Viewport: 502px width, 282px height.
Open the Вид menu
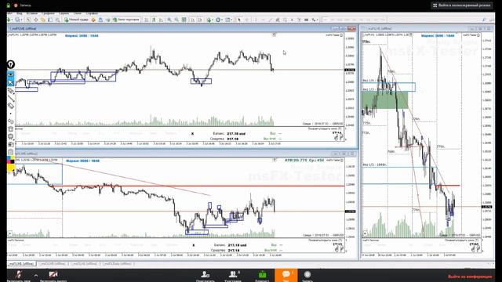tap(19, 13)
